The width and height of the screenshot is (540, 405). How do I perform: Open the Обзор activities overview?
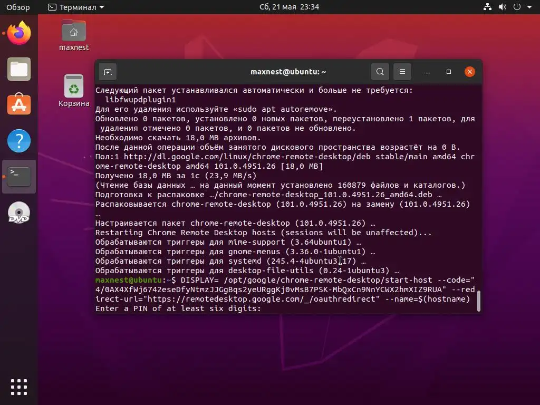click(x=18, y=7)
